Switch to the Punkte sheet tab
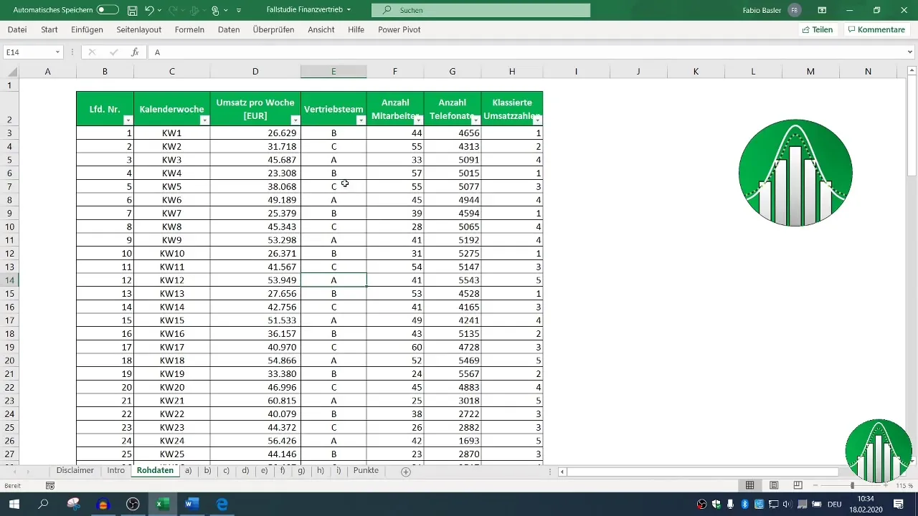This screenshot has width=918, height=516. [x=366, y=471]
